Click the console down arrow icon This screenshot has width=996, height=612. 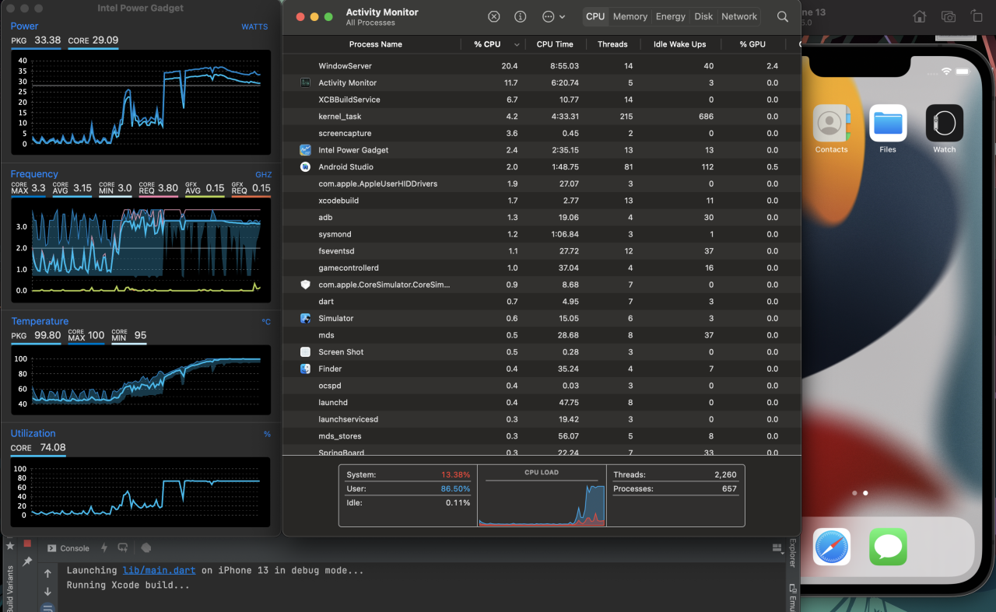[x=47, y=592]
